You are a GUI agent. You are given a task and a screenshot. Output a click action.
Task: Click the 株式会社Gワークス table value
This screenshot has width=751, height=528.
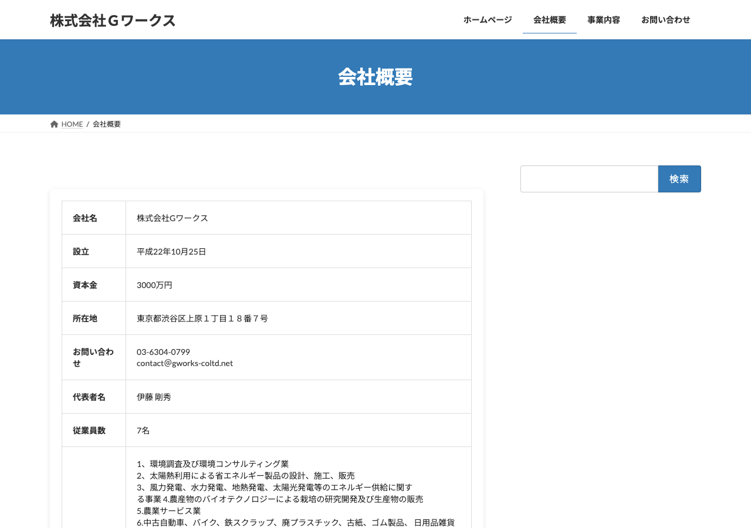172,218
